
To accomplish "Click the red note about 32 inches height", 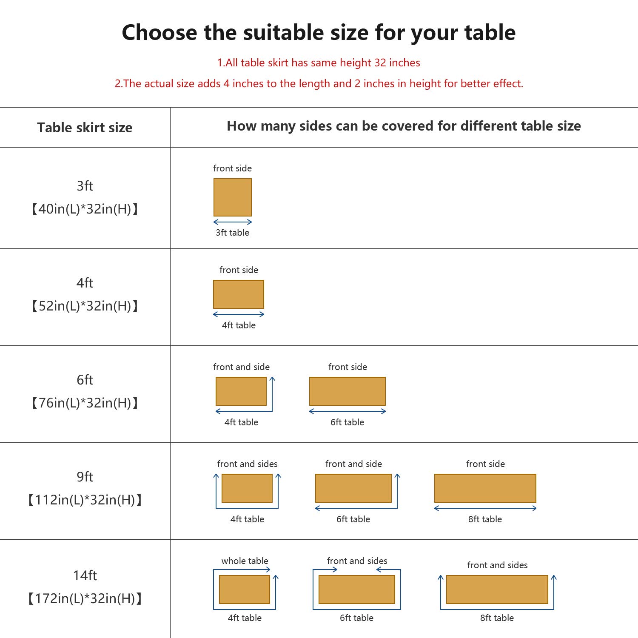I will coord(319,63).
